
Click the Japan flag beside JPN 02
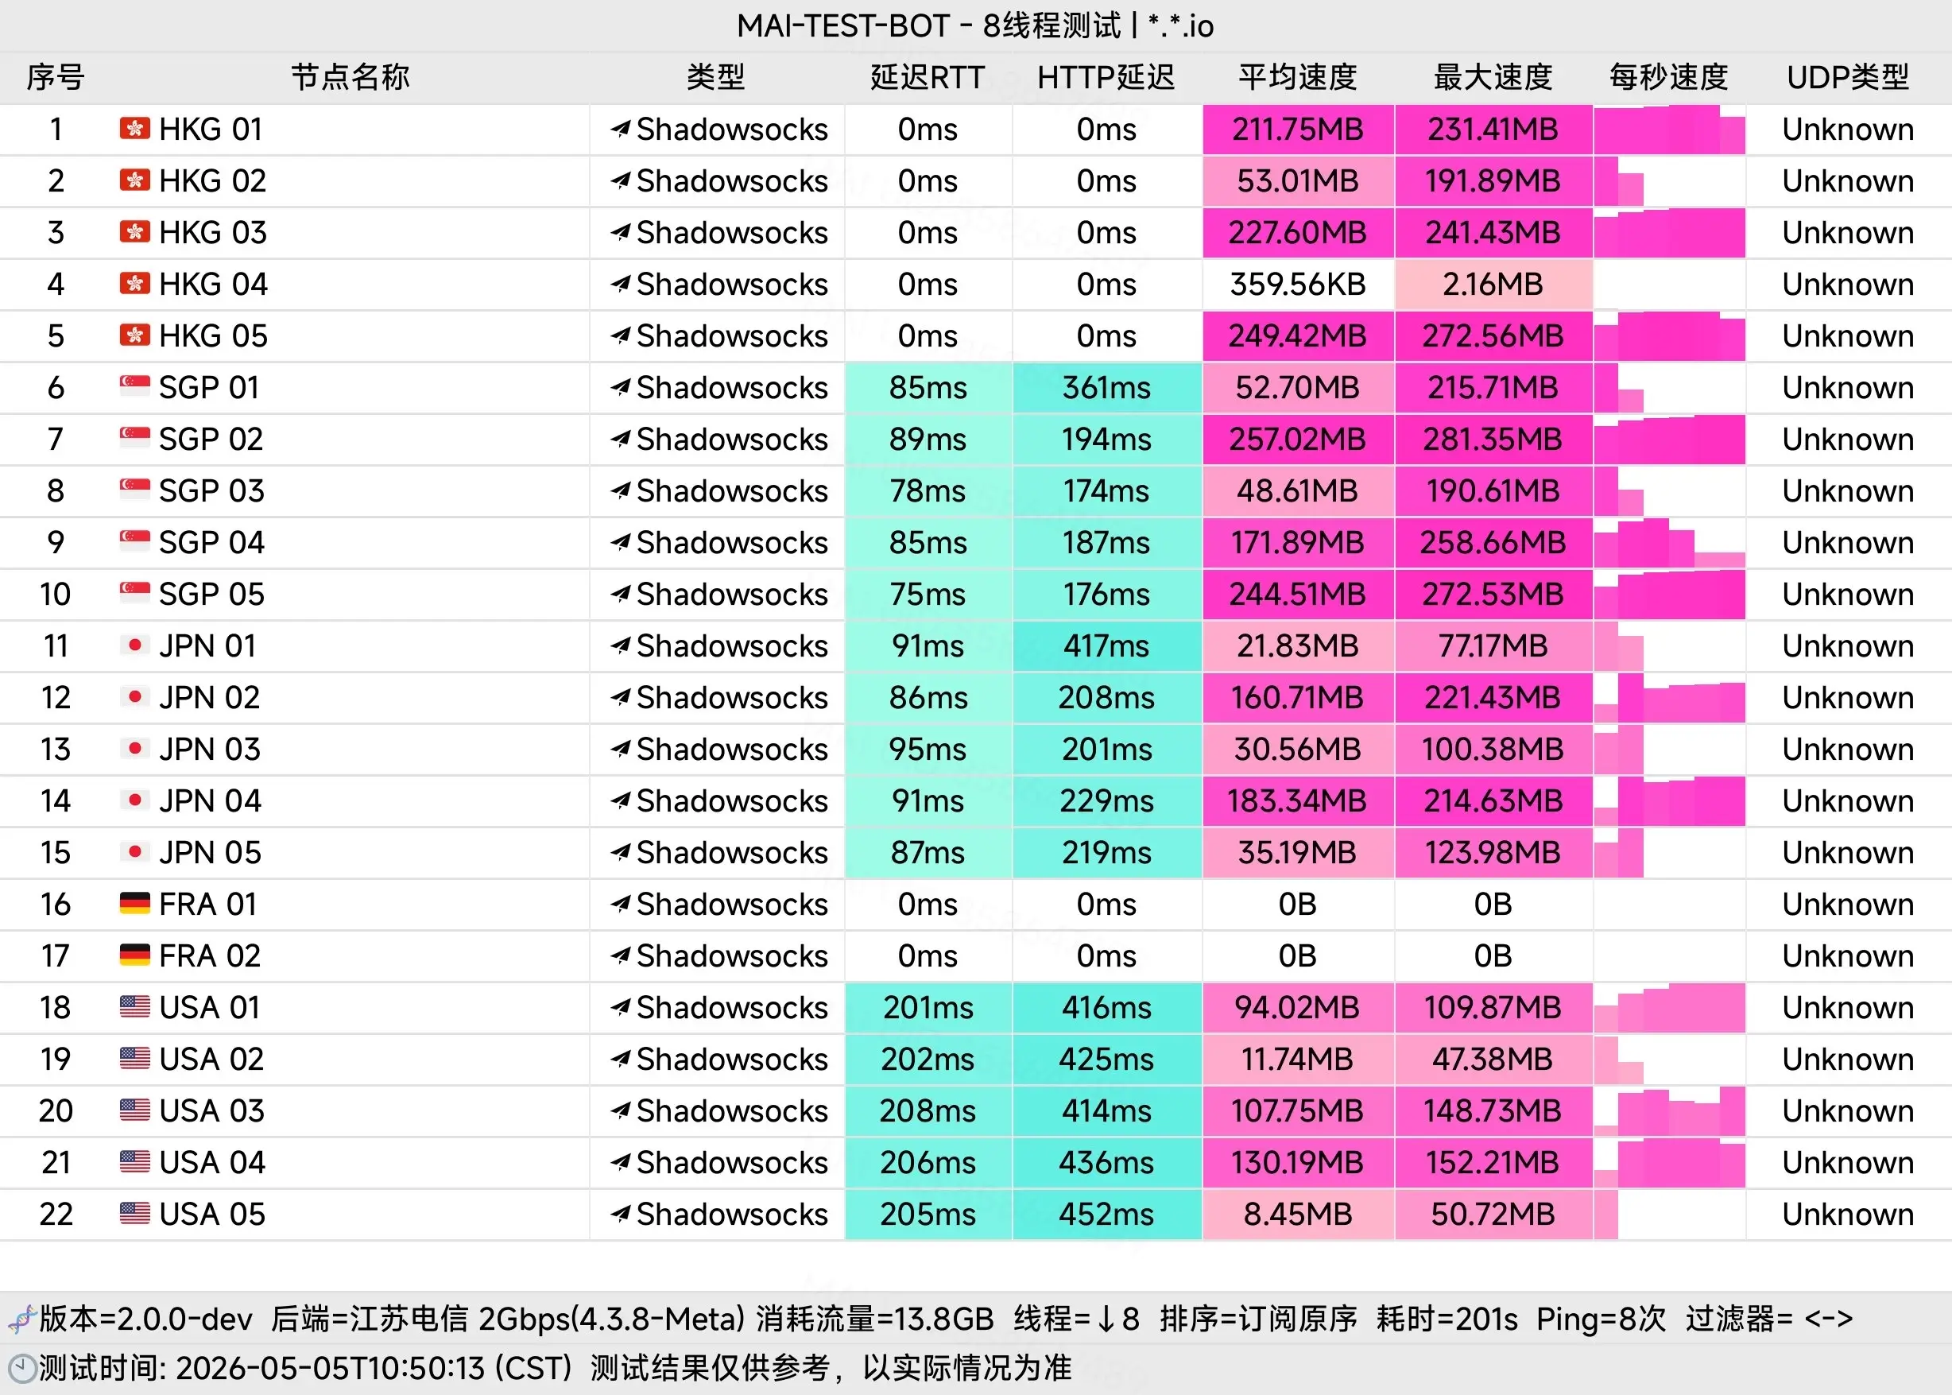pos(135,696)
